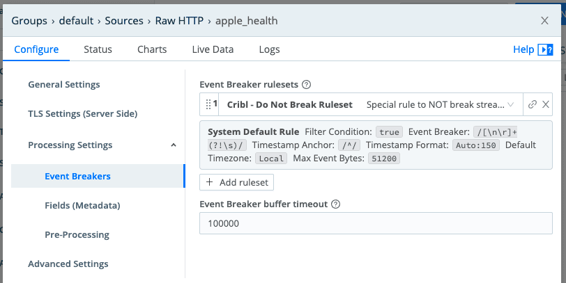Open Advanced Settings in the sidebar
566x283 pixels.
tap(68, 264)
